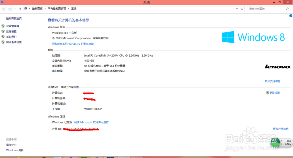Click the magnifier search icon
The height and width of the screenshot is (158, 293).
coord(287,9)
